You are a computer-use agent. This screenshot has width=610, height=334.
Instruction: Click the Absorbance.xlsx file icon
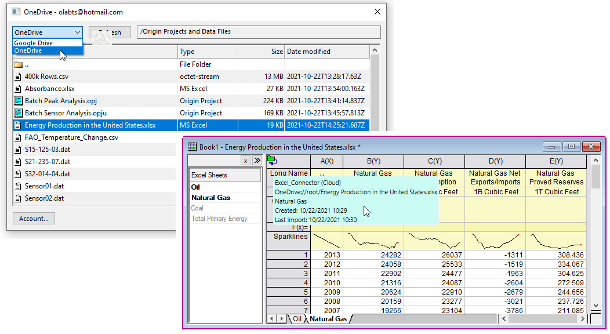[19, 89]
